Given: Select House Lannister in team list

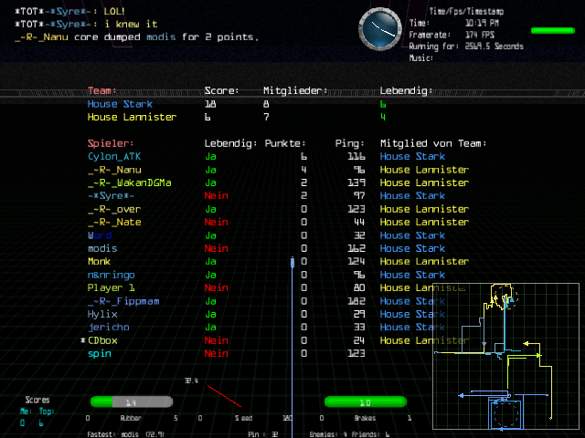Looking at the screenshot, I should (x=131, y=117).
